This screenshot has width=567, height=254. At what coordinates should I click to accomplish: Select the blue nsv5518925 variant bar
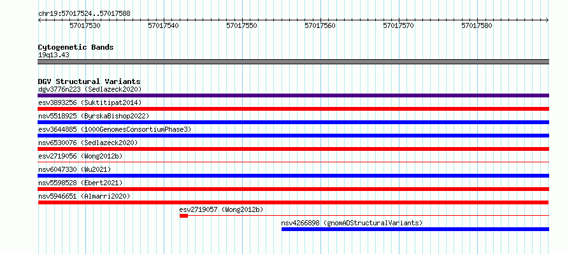click(x=293, y=122)
